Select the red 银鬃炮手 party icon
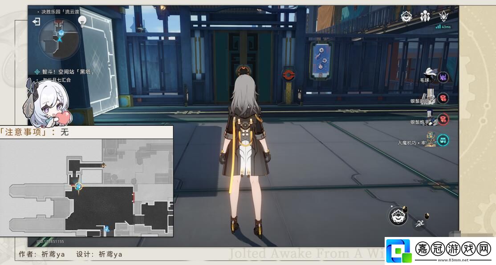The height and width of the screenshot is (265, 496). click(443, 119)
